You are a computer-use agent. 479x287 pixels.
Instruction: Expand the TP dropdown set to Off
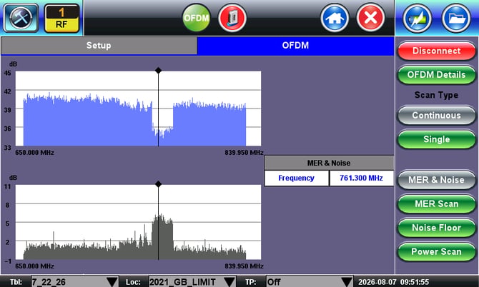coord(310,282)
